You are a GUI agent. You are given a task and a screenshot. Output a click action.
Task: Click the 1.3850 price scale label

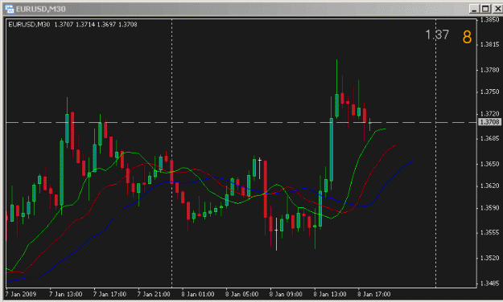click(489, 20)
